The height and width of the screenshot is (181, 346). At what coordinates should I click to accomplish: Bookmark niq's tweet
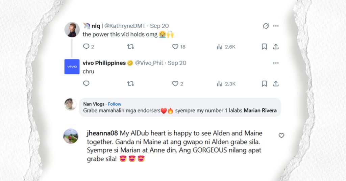[264, 47]
